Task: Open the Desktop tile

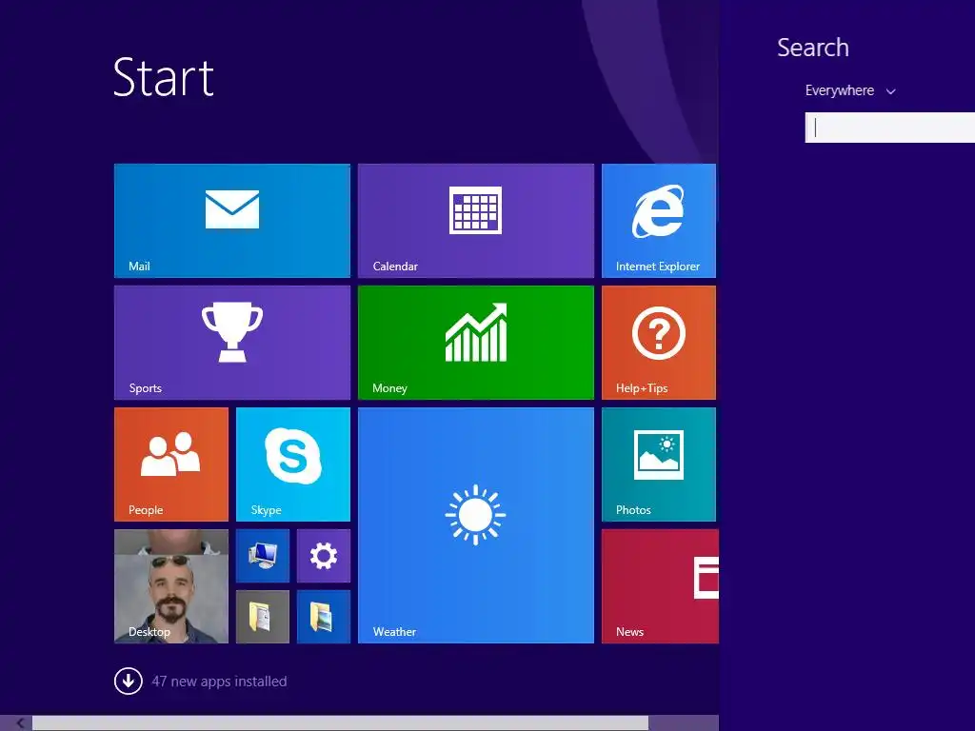Action: coord(171,586)
